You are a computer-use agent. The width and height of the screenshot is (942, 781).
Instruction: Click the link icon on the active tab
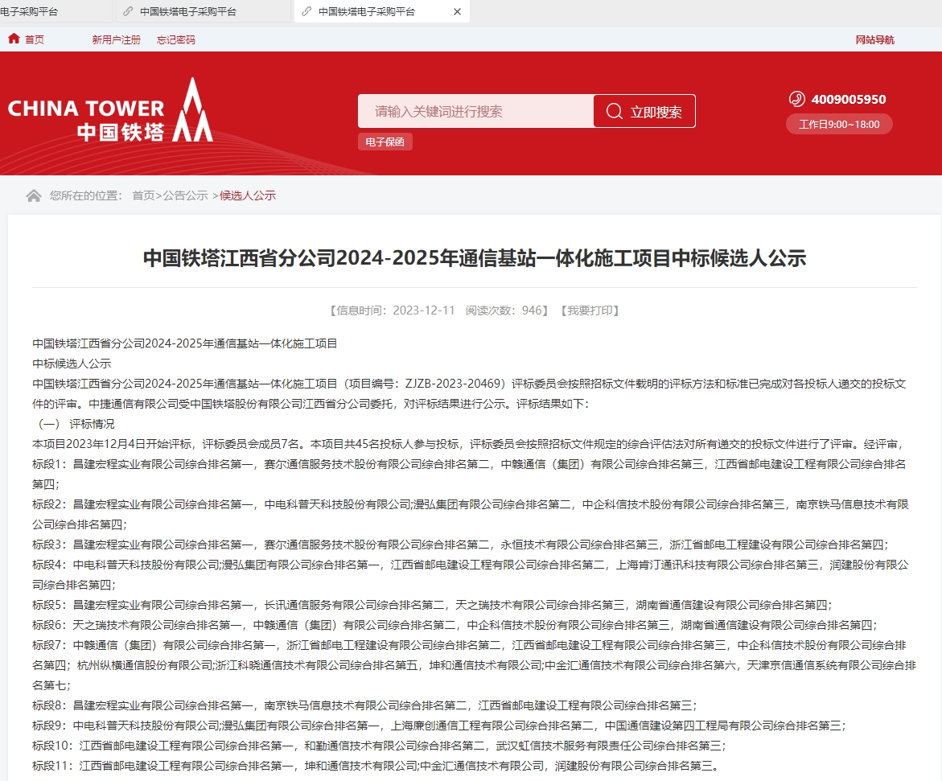(307, 11)
